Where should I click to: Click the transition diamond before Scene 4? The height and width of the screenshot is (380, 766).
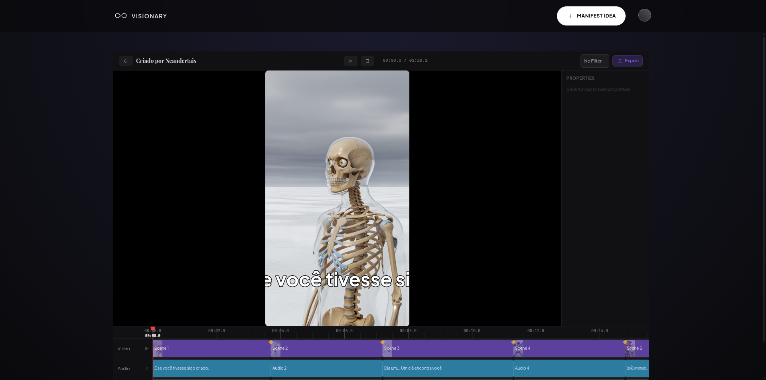tap(513, 342)
